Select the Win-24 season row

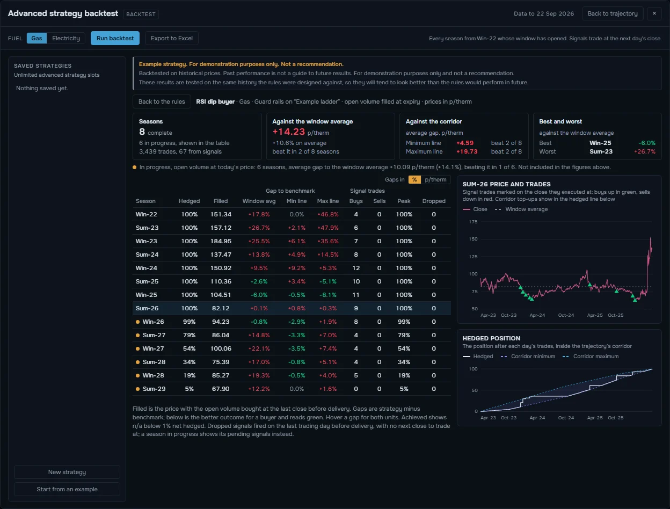[292, 268]
